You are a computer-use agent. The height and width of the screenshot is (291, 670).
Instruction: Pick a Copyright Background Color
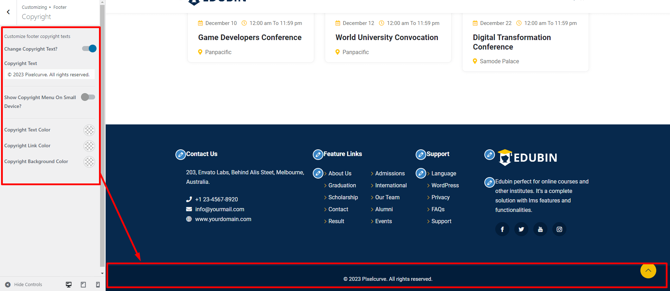pos(89,162)
